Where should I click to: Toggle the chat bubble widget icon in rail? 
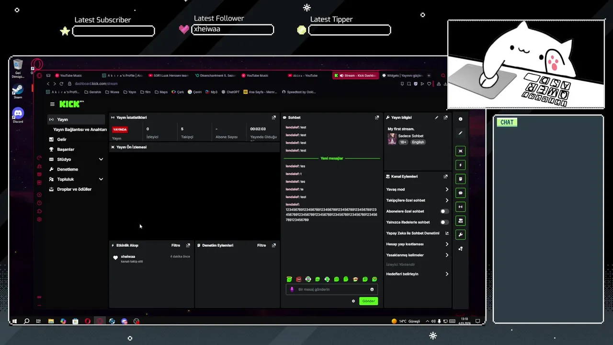pyautogui.click(x=461, y=193)
